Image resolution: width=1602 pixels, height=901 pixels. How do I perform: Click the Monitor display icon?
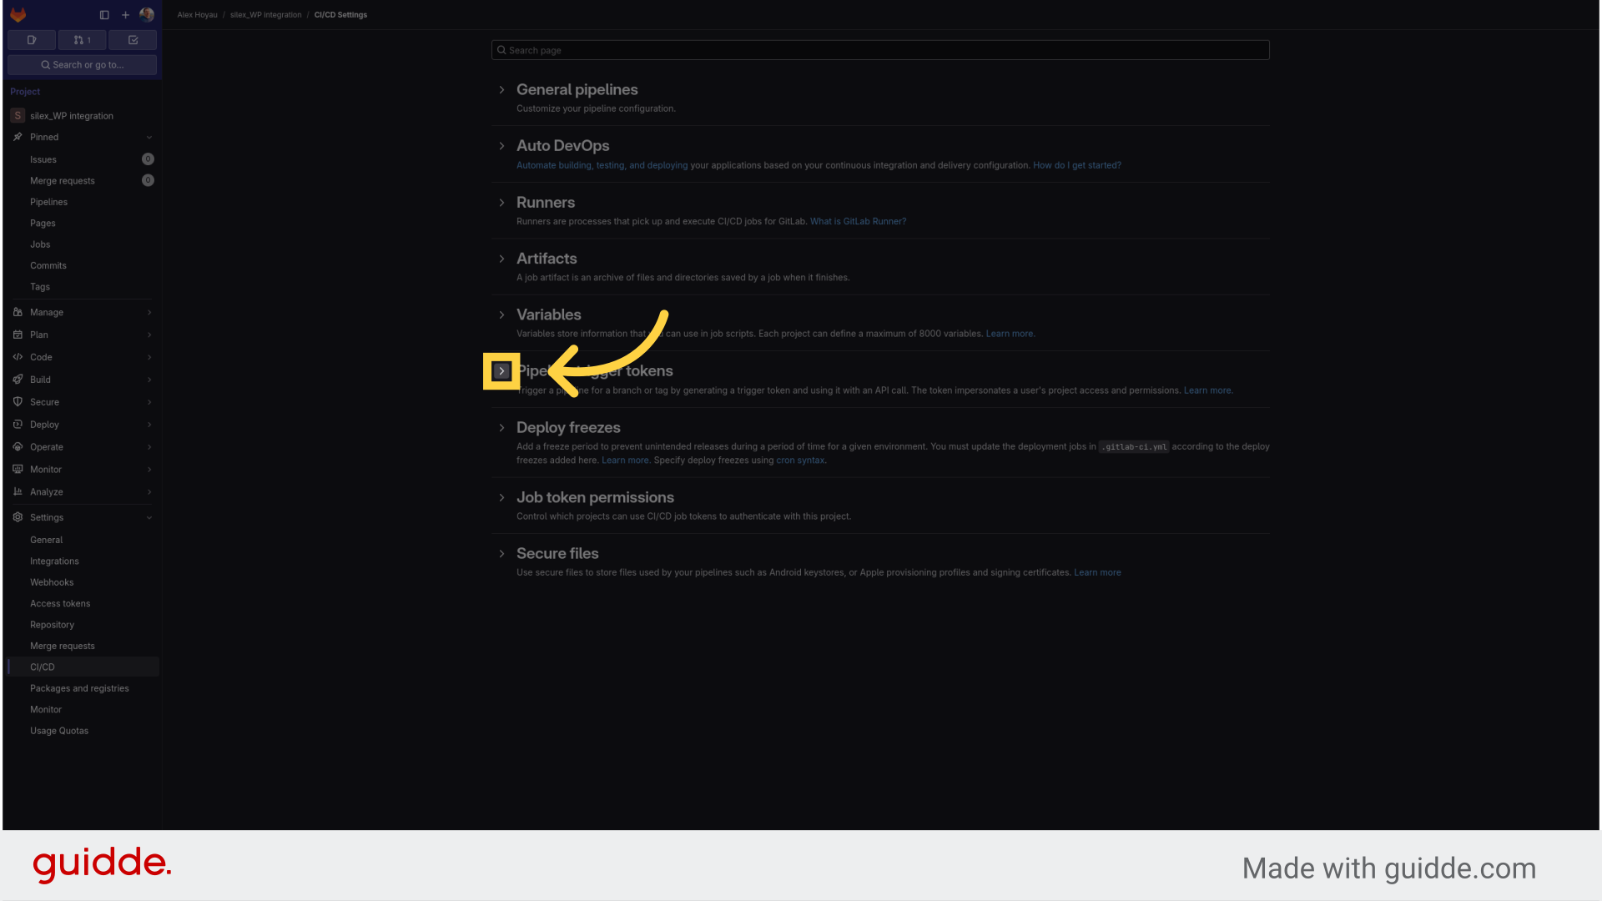(x=18, y=470)
